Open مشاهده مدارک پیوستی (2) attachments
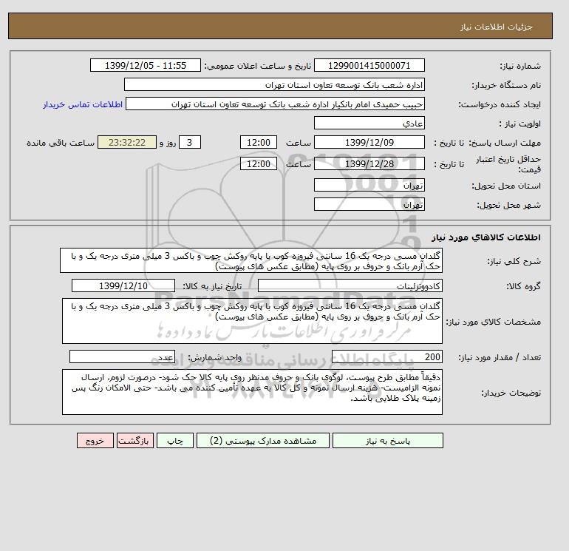The image size is (569, 551). click(x=263, y=441)
